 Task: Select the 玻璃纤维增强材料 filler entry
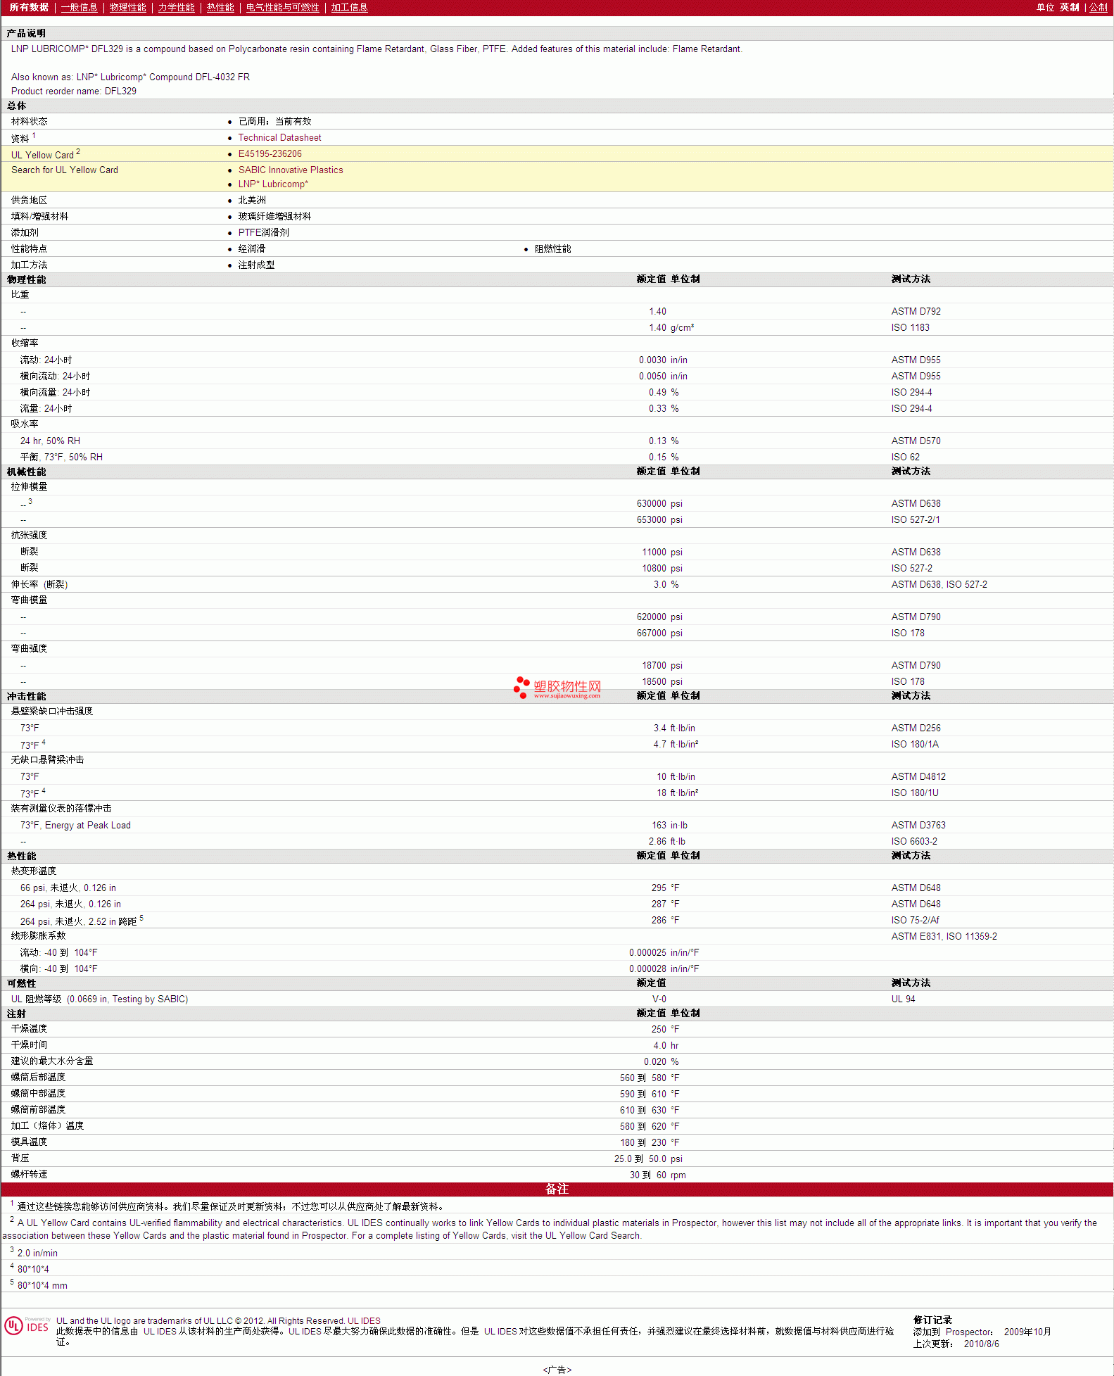pos(274,217)
